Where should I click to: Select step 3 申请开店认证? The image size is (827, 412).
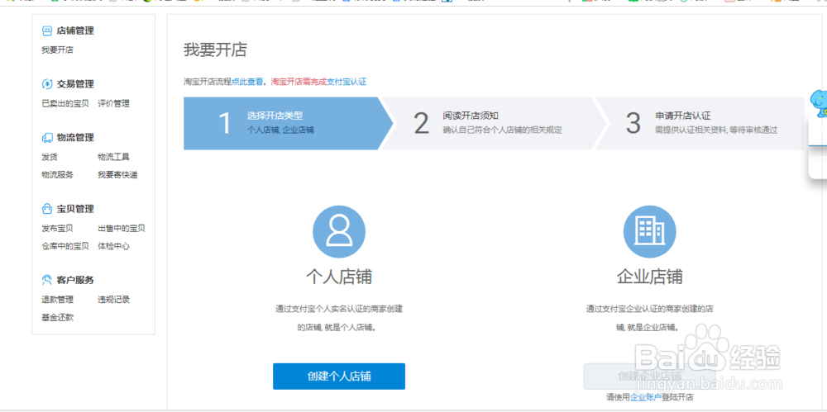coord(700,123)
